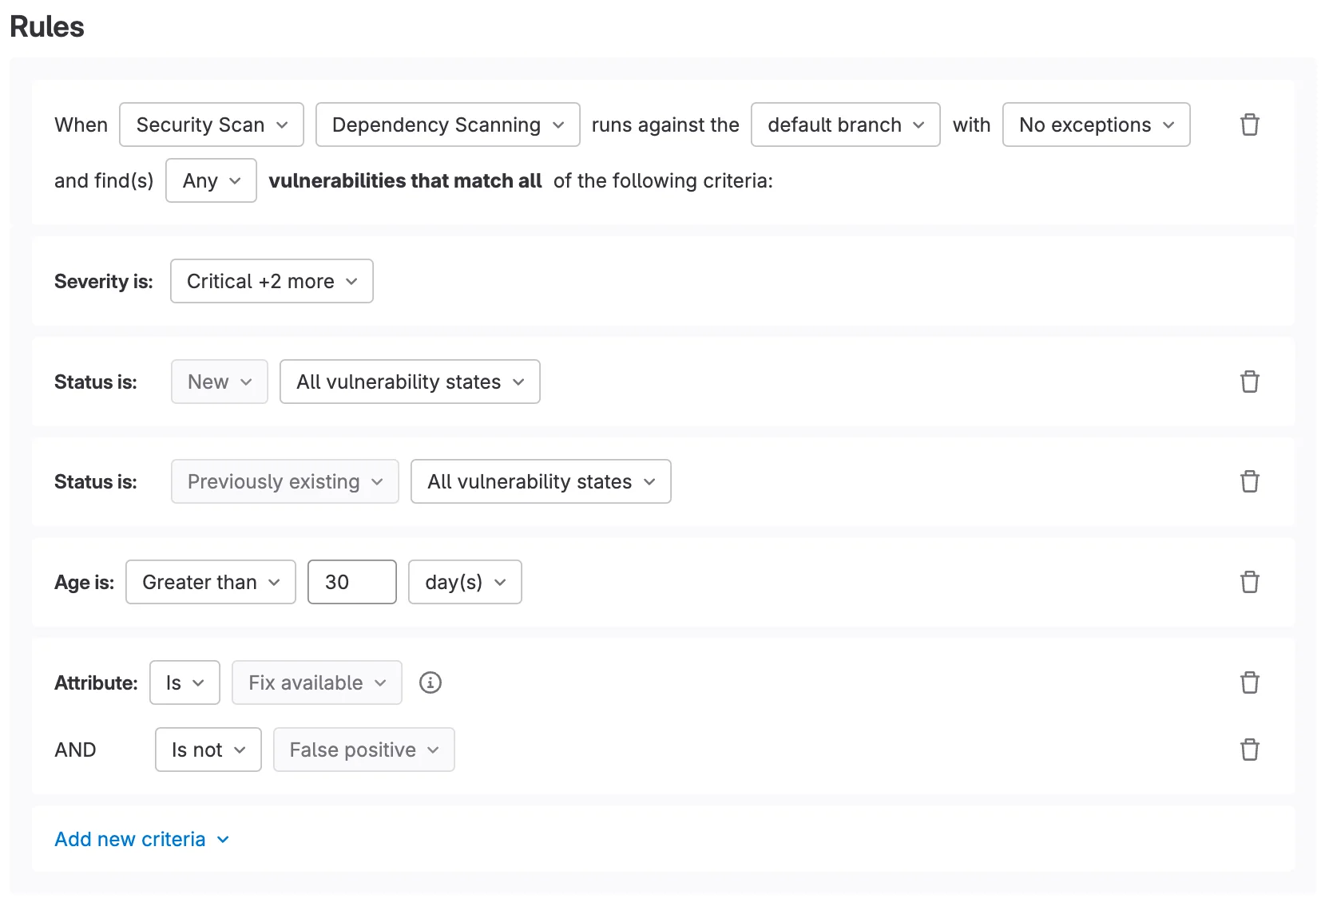Delete the entire Security Scan rule

[1249, 125]
